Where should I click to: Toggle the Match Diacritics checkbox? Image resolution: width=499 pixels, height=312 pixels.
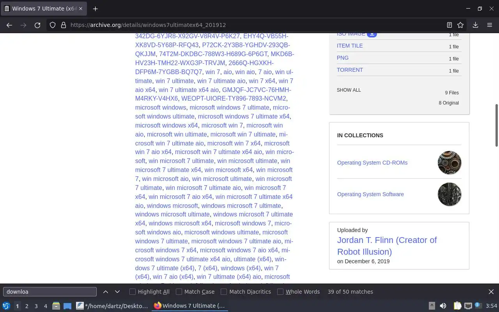click(246, 292)
